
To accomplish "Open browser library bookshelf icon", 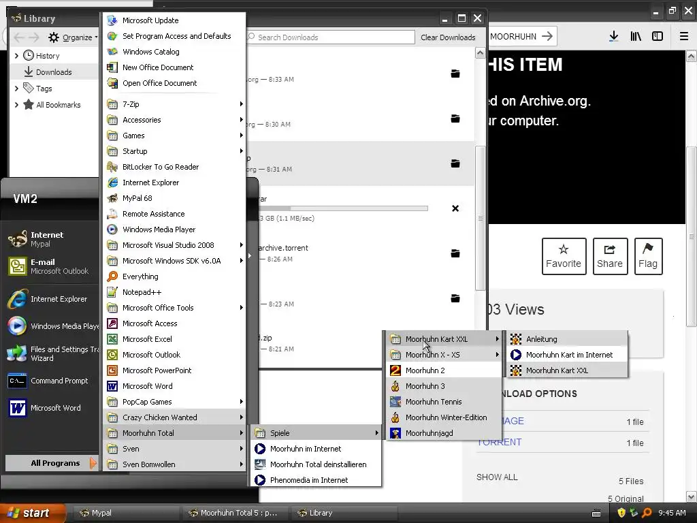I will (636, 37).
